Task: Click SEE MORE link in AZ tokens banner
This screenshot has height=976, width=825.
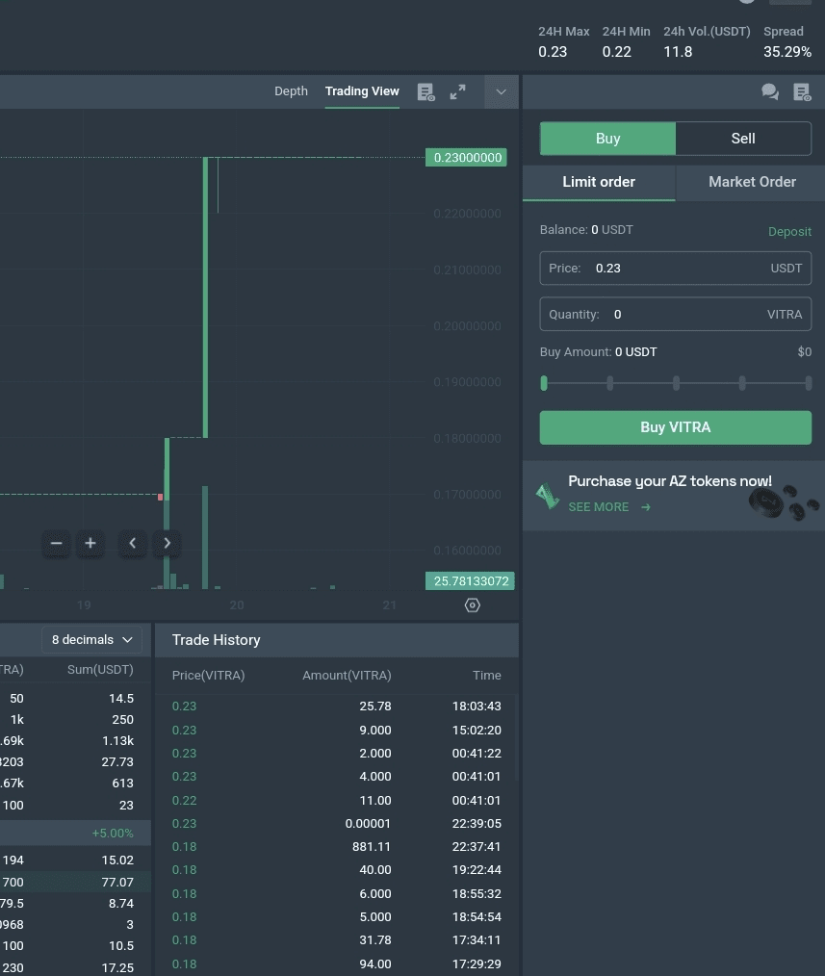Action: tap(609, 507)
